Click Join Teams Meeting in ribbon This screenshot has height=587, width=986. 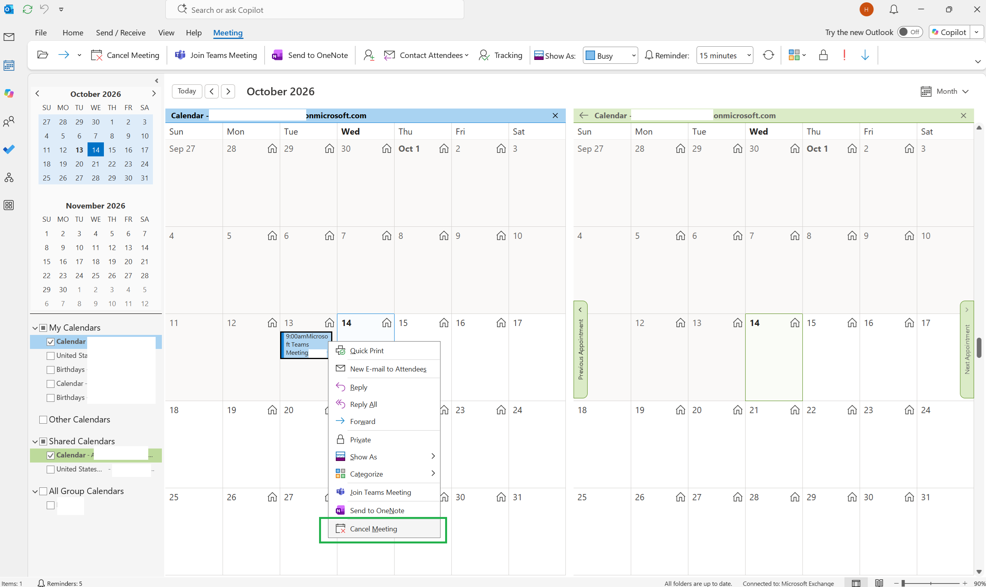(x=216, y=55)
